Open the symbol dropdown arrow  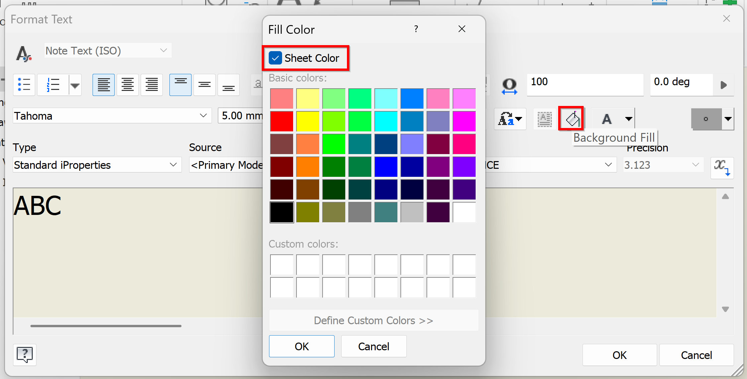(728, 119)
